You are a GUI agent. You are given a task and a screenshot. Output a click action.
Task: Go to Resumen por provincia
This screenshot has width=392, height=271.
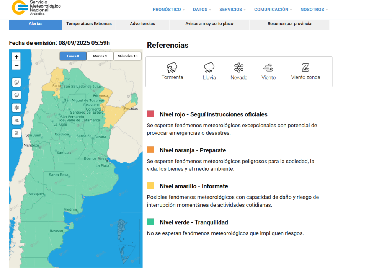point(289,24)
